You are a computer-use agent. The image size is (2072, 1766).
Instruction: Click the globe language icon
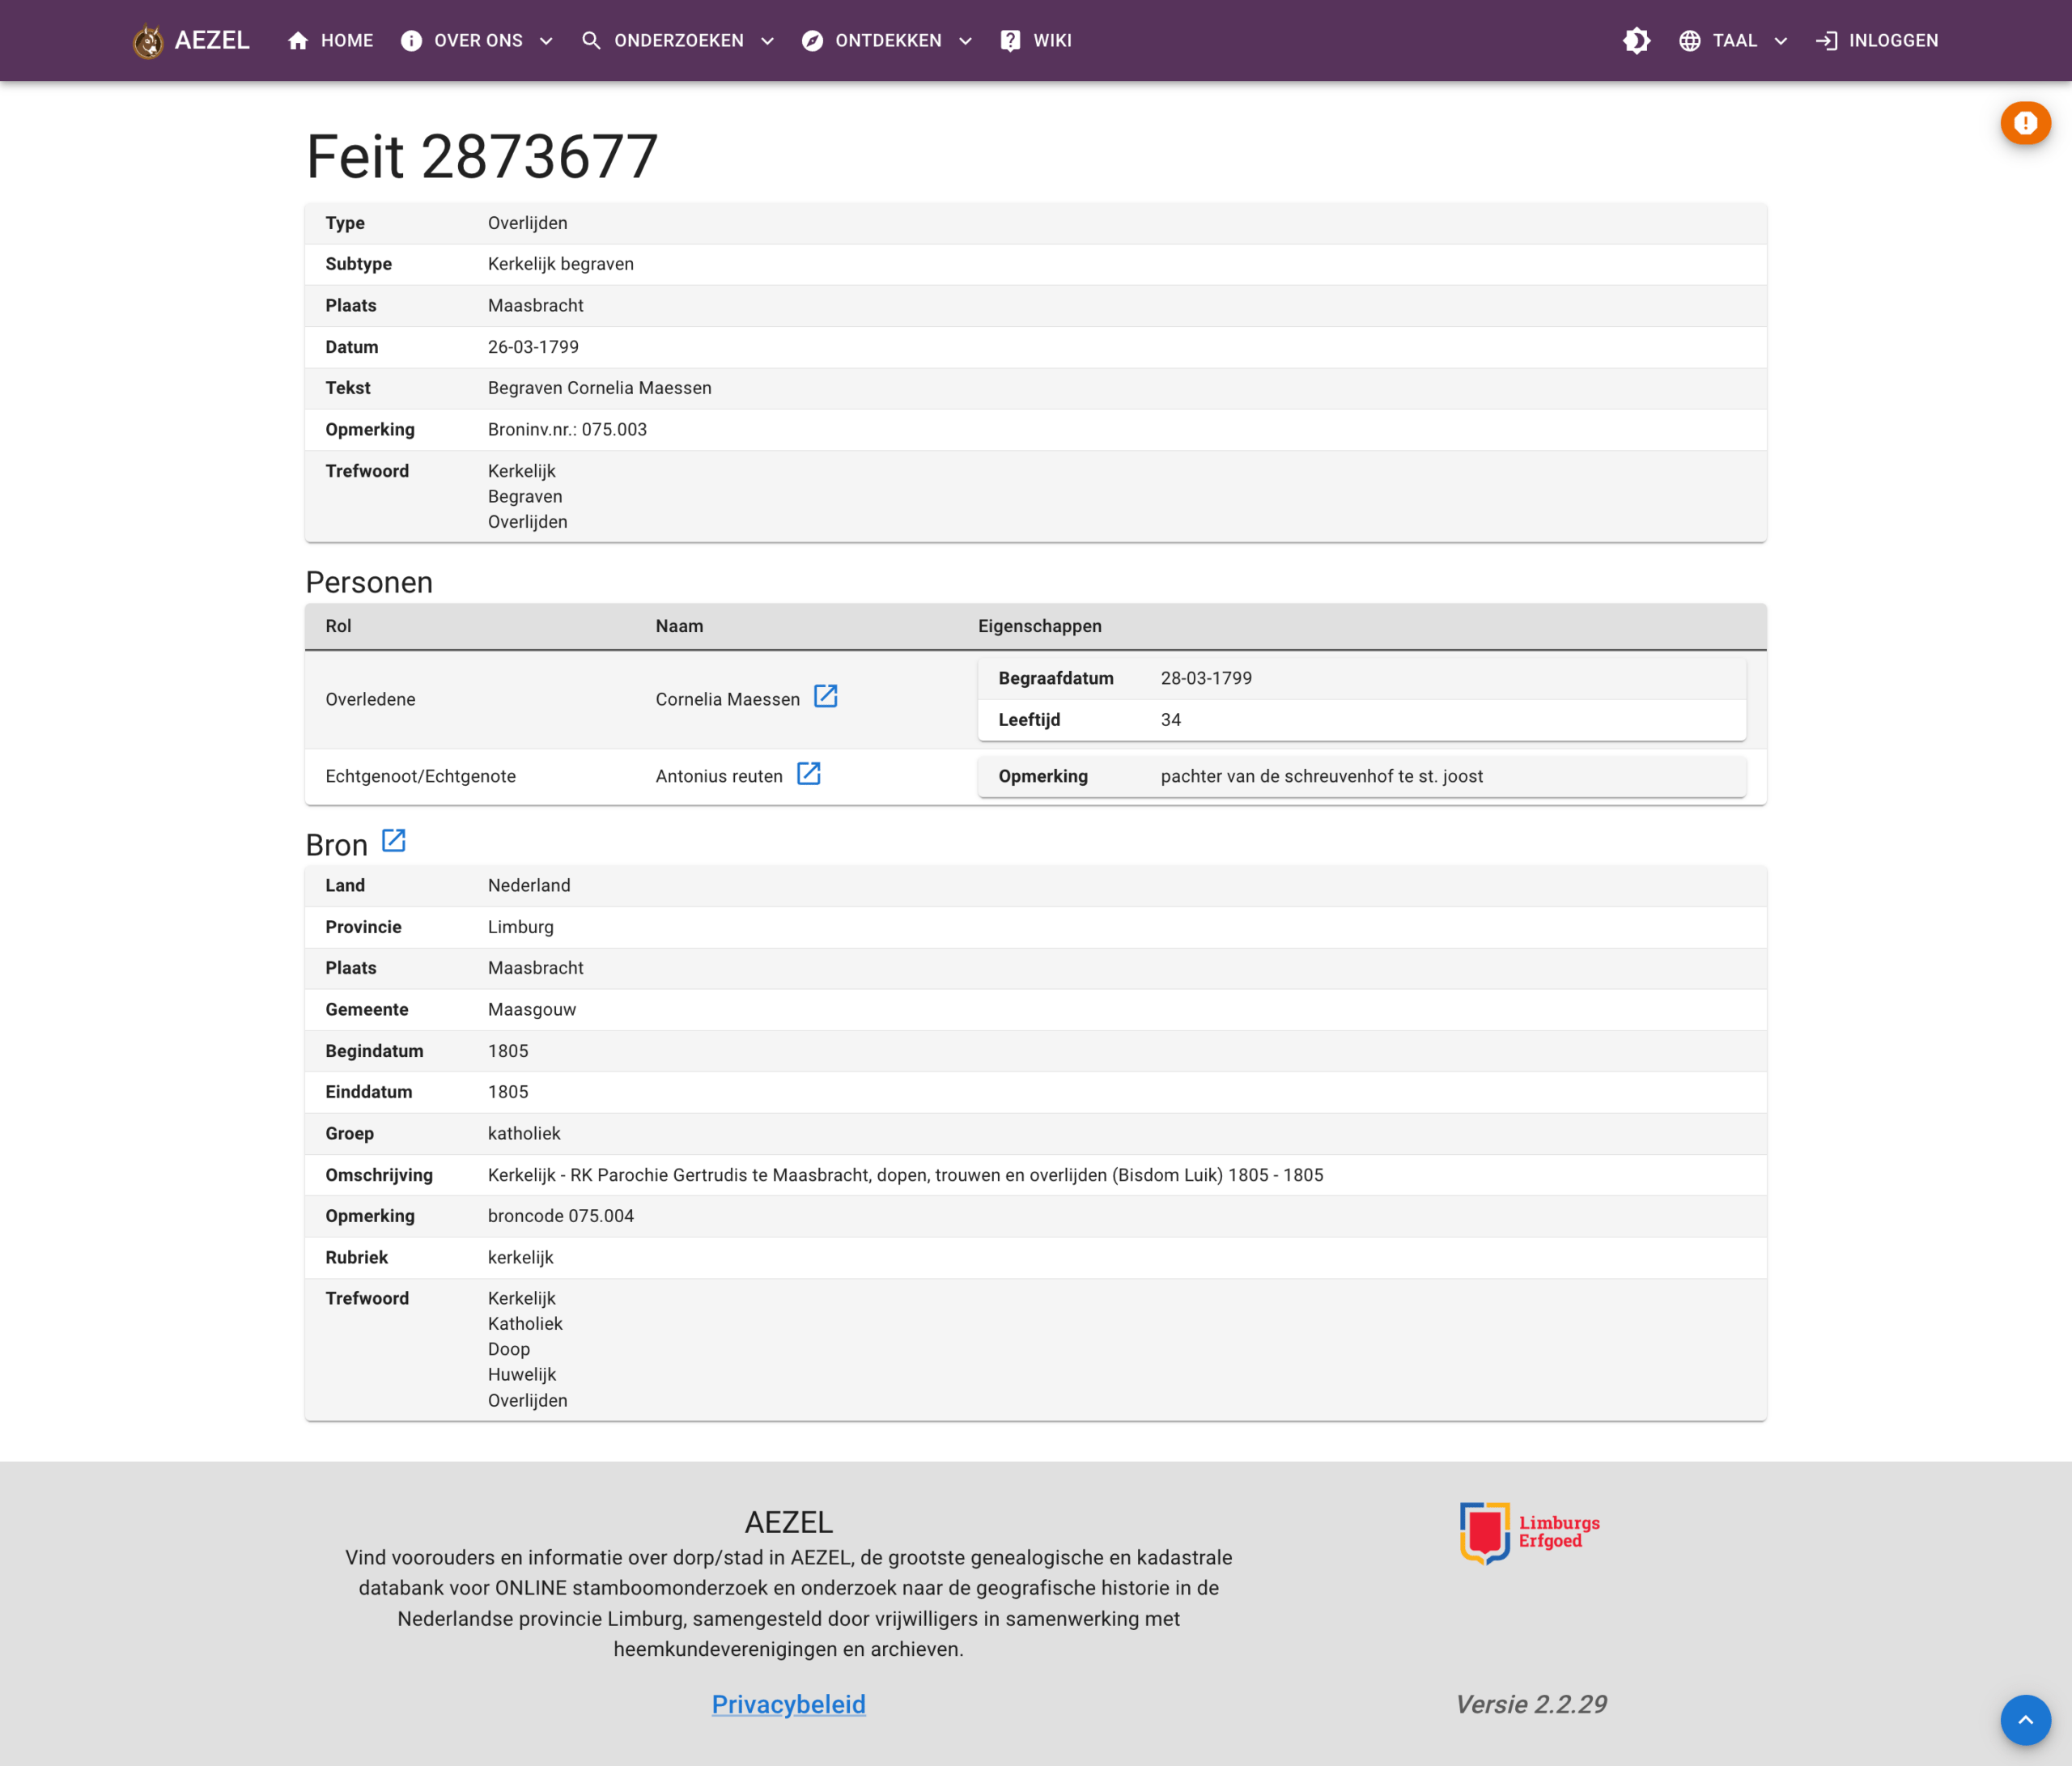point(1689,41)
